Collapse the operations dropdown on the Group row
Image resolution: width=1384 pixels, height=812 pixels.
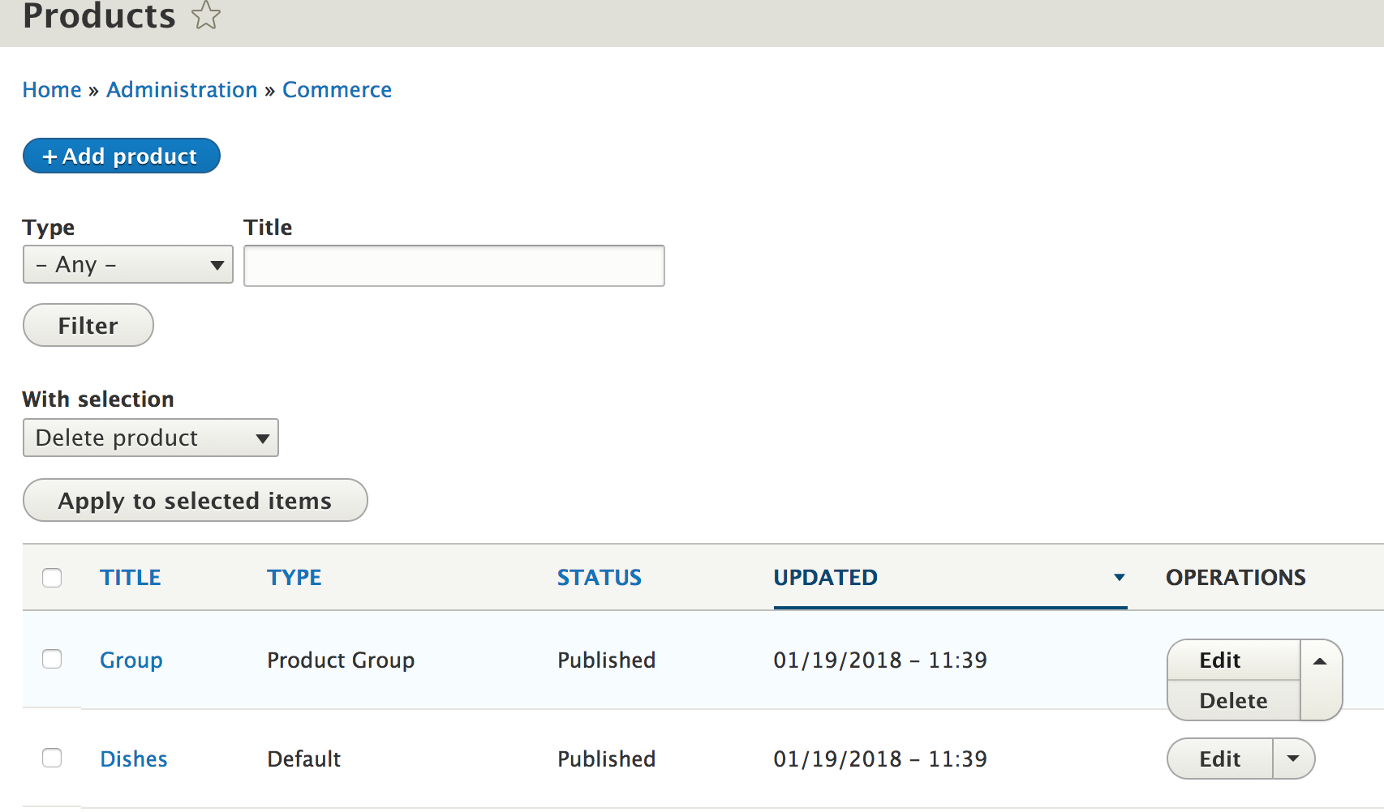point(1318,660)
